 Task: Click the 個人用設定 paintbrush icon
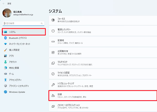pos(5,50)
